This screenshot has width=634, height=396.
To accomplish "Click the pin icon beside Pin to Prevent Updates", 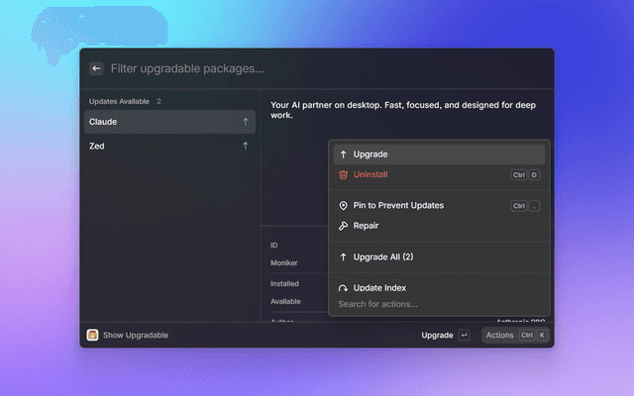I will pyautogui.click(x=343, y=205).
